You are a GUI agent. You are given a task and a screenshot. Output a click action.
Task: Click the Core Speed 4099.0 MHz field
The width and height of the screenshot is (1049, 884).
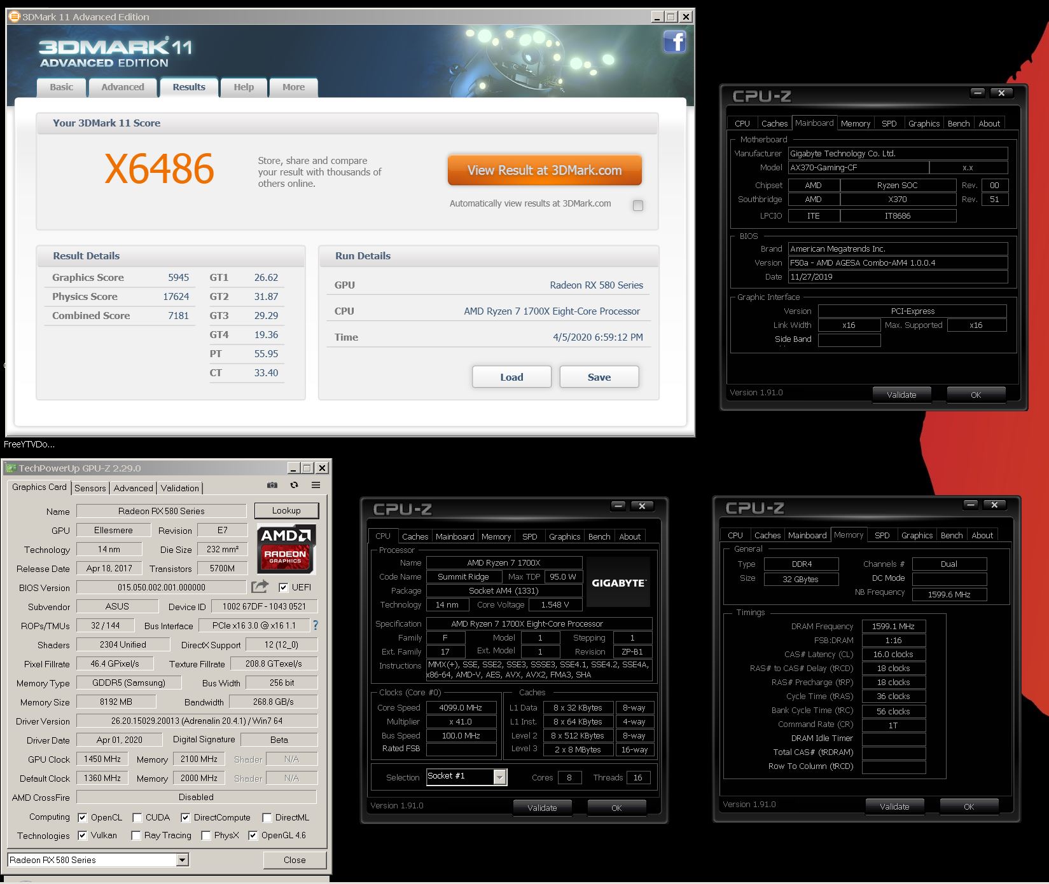click(461, 707)
